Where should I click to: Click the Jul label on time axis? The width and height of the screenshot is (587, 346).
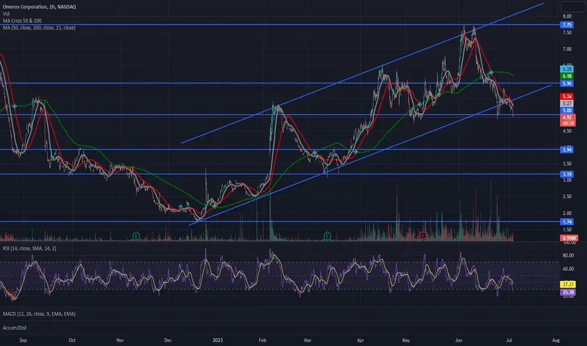509,340
